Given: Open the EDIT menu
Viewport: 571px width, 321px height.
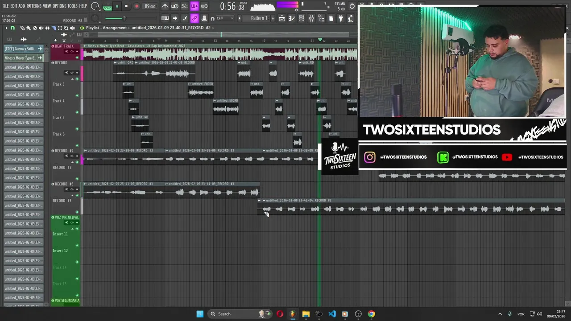Looking at the screenshot, I should (x=14, y=6).
